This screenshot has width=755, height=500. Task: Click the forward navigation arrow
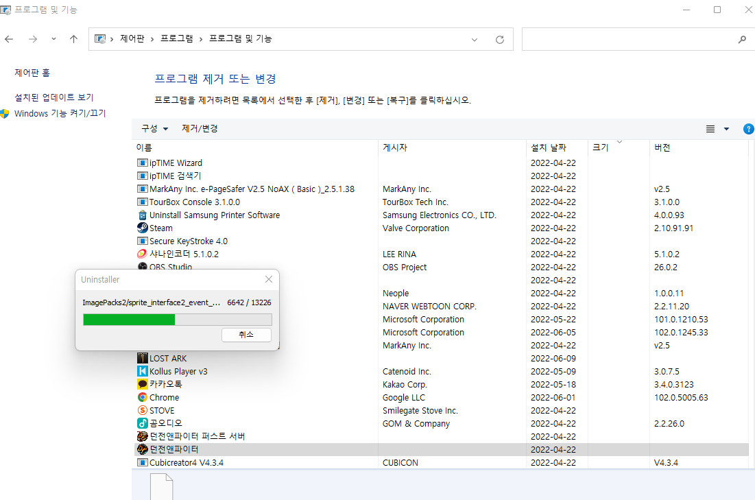[x=33, y=39]
